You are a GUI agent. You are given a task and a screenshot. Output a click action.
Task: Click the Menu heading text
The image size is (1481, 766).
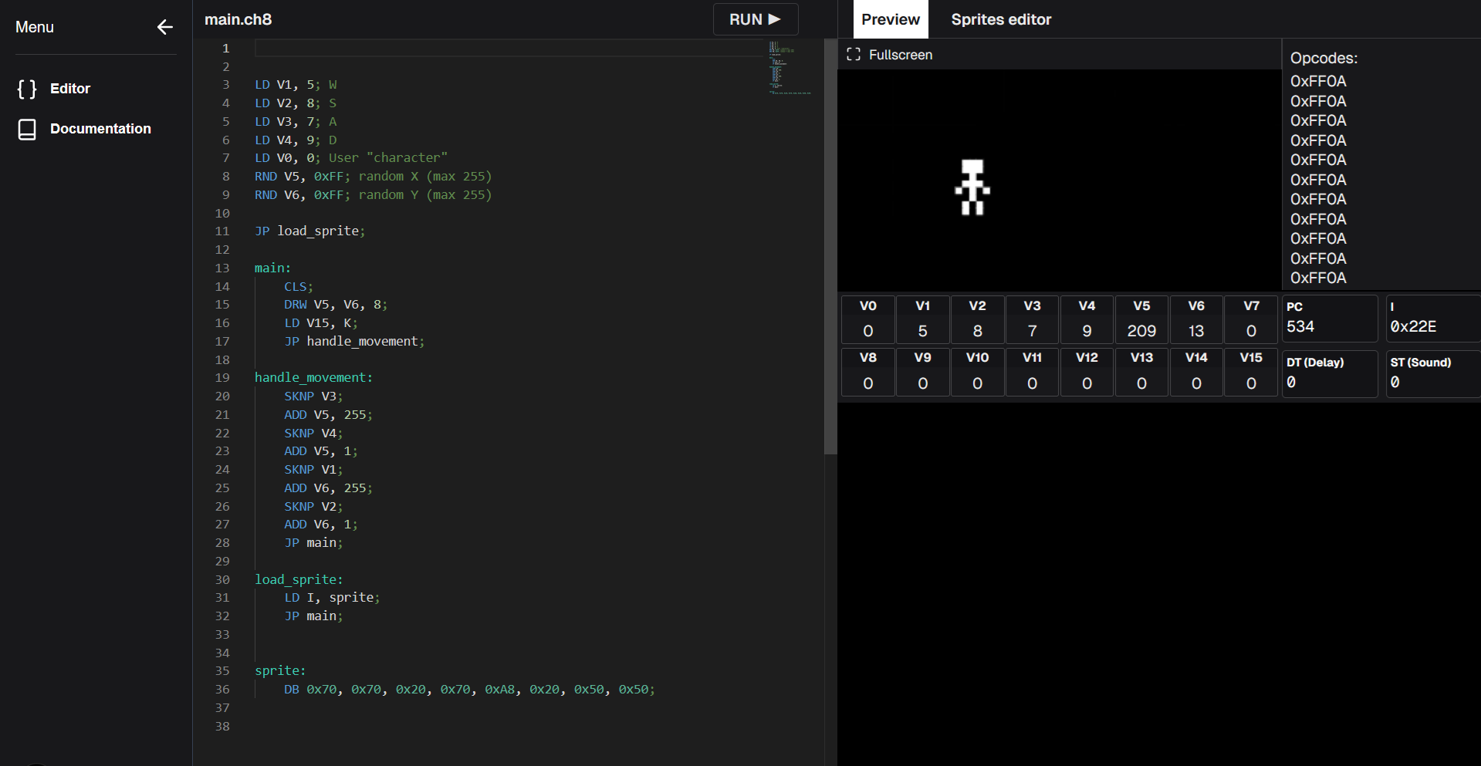(35, 27)
